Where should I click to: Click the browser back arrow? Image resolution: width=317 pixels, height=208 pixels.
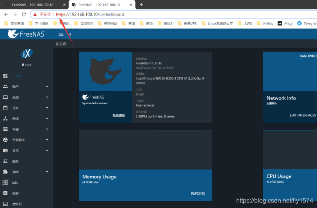6,14
